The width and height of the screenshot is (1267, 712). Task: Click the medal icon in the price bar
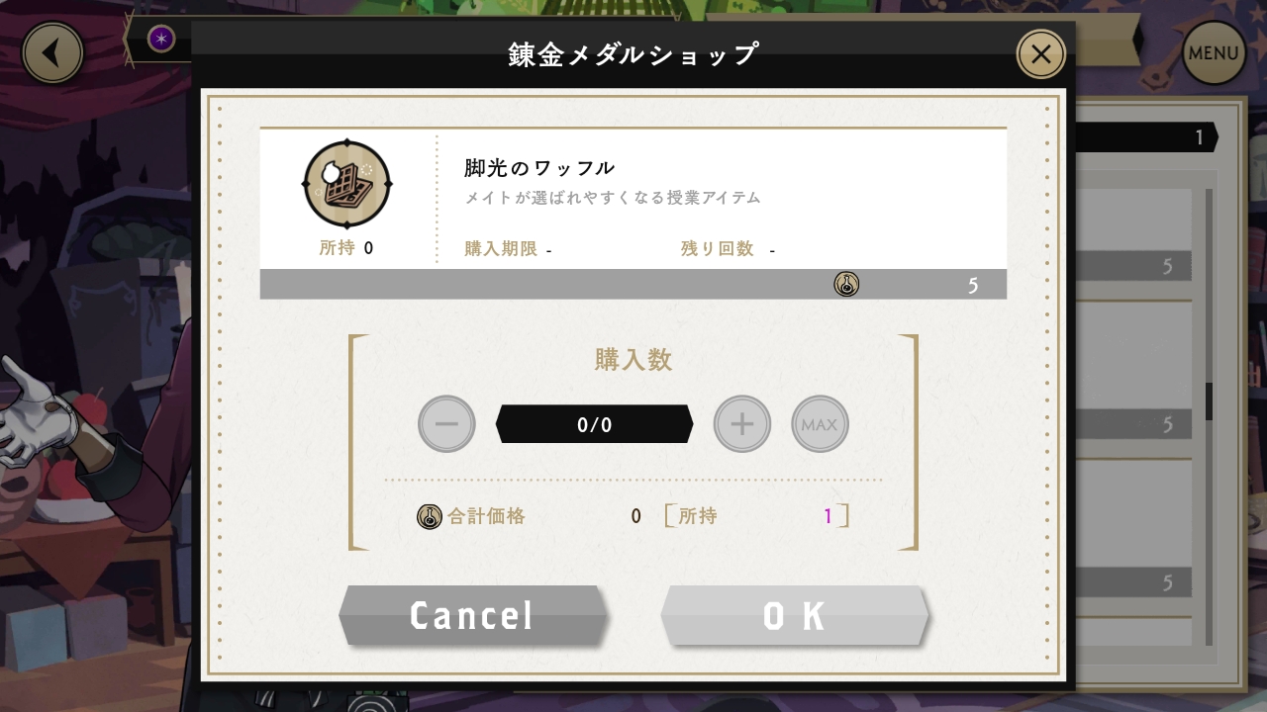click(846, 285)
